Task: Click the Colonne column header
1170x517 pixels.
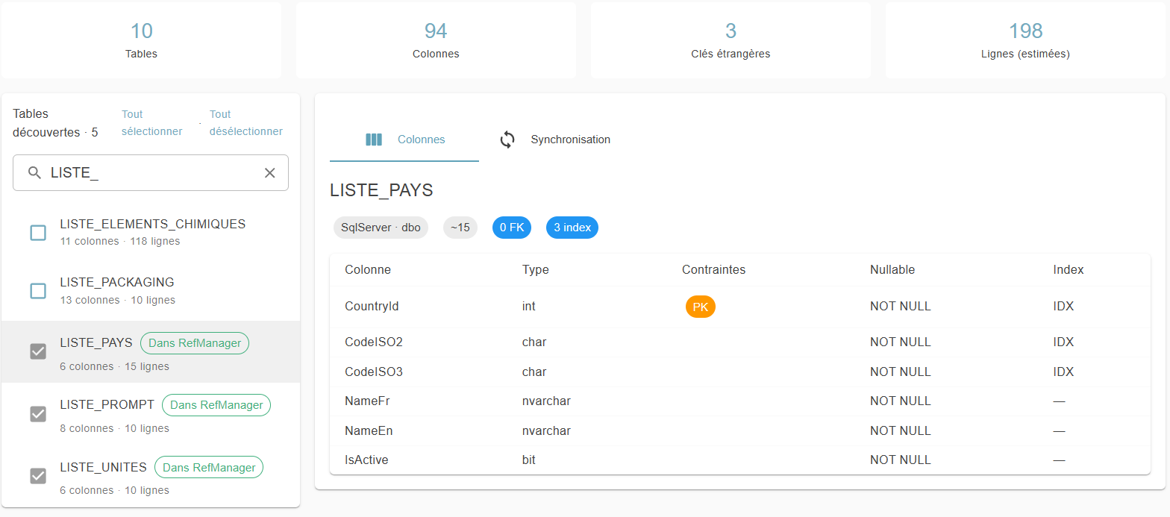Action: click(368, 269)
